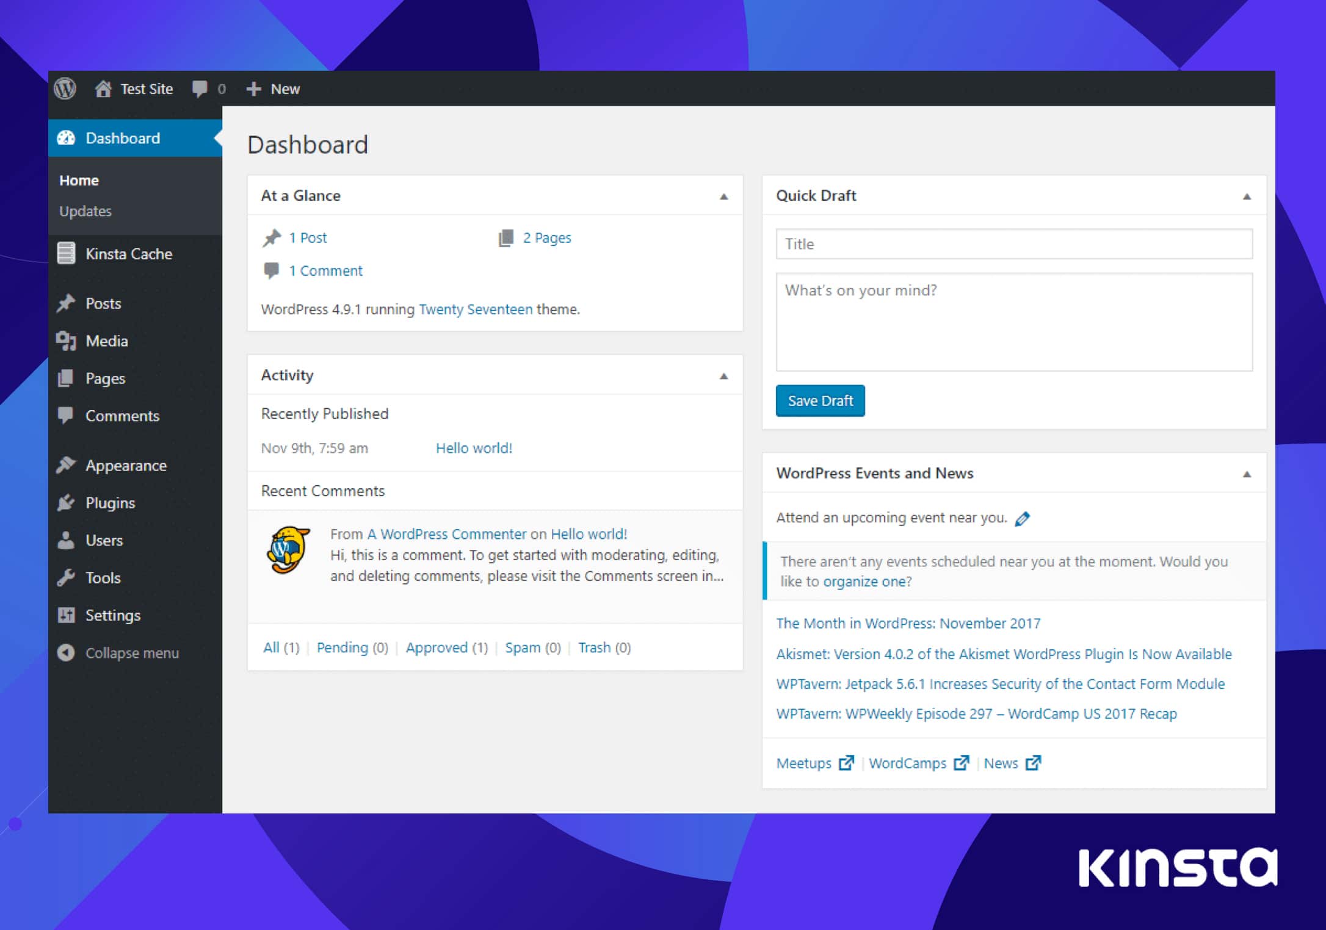Select the Appearance menu icon

68,464
